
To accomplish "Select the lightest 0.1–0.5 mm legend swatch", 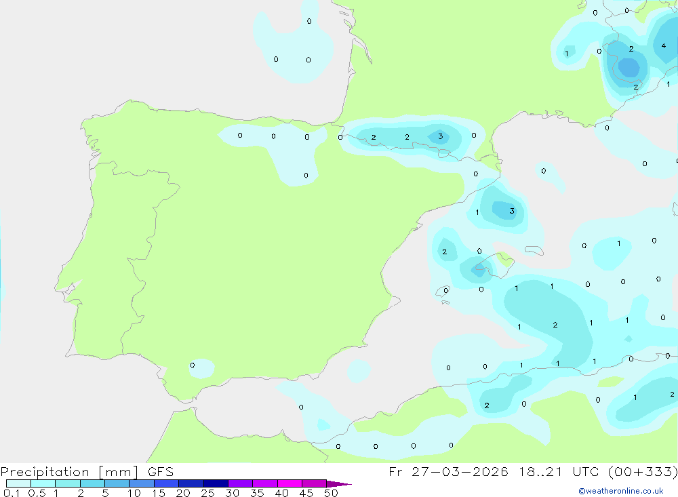I will coord(18,483).
